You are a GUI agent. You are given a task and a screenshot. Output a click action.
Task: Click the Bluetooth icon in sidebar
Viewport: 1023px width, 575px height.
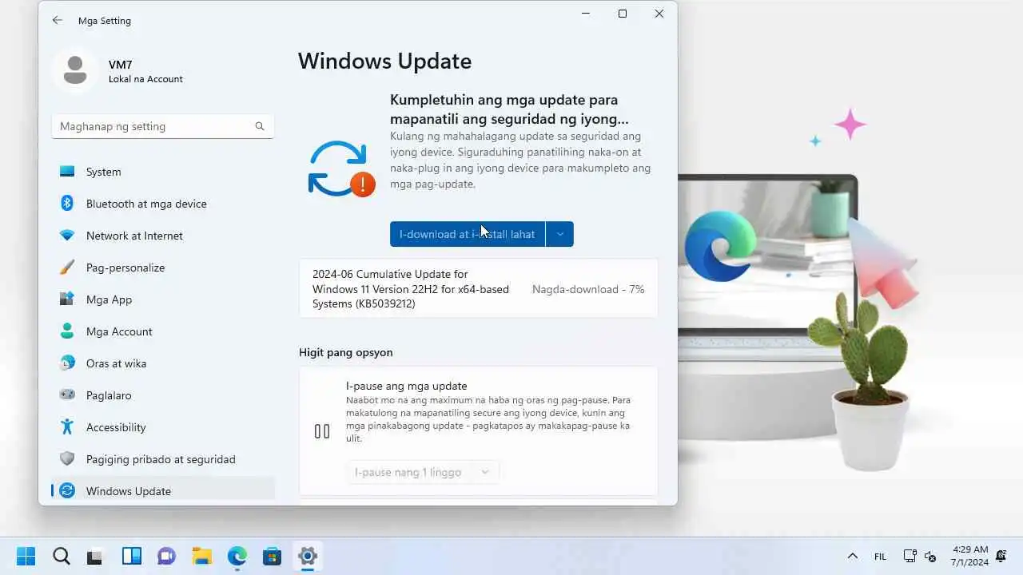(67, 203)
